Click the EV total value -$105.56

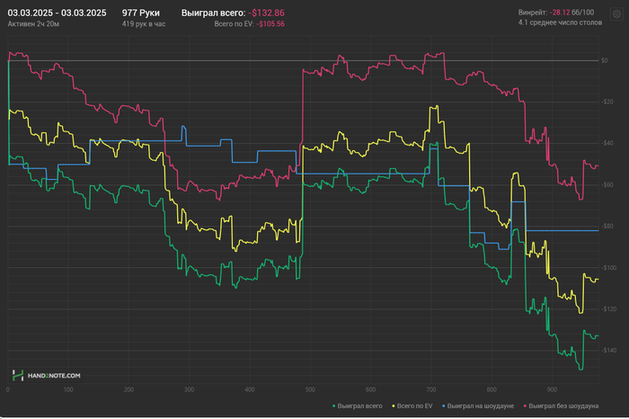270,23
